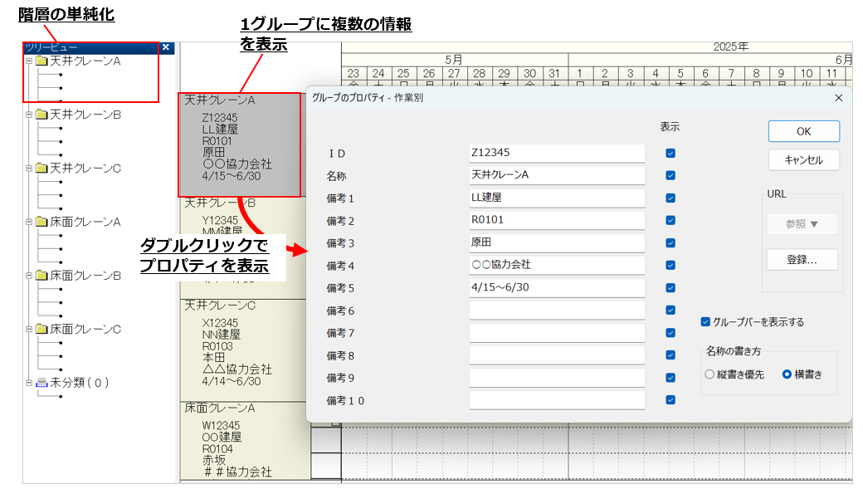Click the キャンセル button
This screenshot has width=863, height=494.
point(802,159)
